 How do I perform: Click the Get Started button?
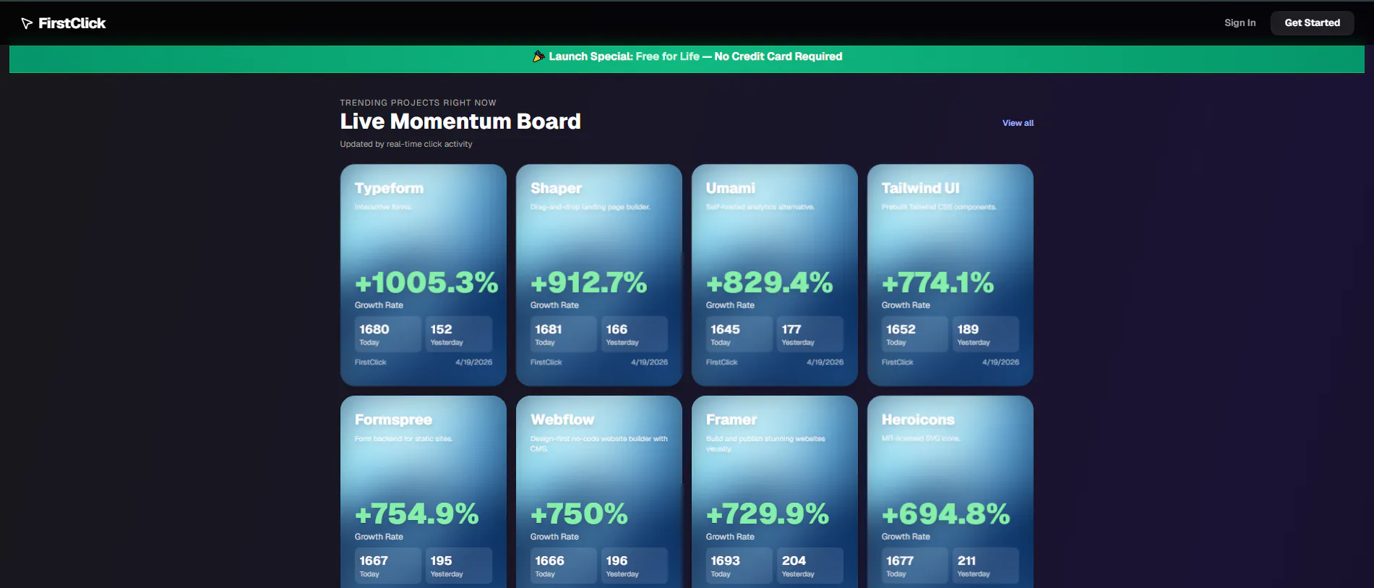click(x=1312, y=23)
